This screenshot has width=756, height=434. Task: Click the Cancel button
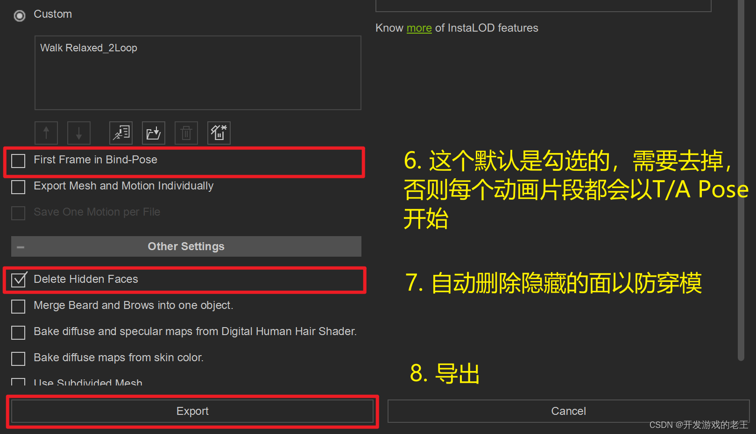click(568, 411)
